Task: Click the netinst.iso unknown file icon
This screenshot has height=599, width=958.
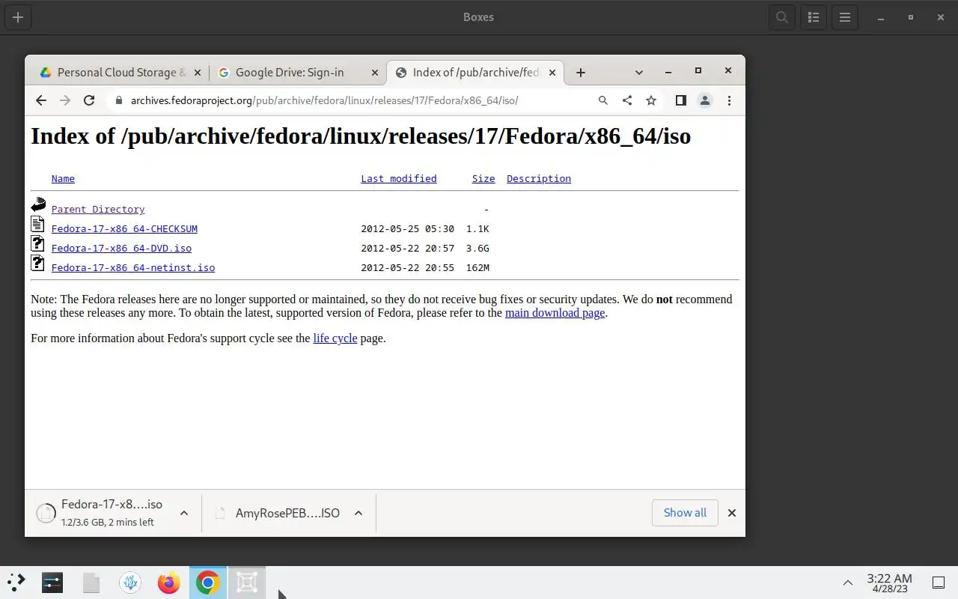Action: (x=37, y=263)
